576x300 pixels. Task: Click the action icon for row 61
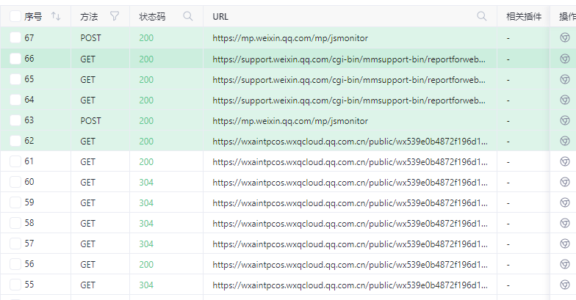pos(564,161)
